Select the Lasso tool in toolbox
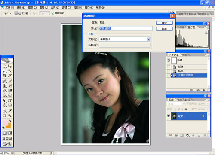 [x=4, y=71]
